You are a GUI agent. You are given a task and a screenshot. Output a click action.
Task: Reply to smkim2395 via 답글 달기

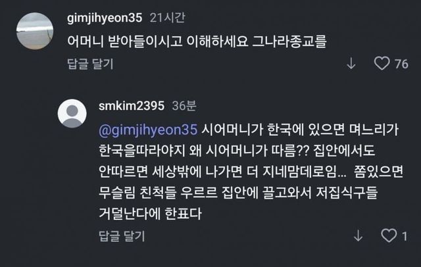122,236
